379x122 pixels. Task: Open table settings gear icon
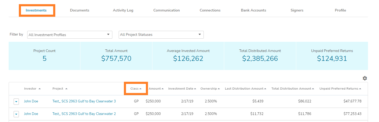click(365, 78)
